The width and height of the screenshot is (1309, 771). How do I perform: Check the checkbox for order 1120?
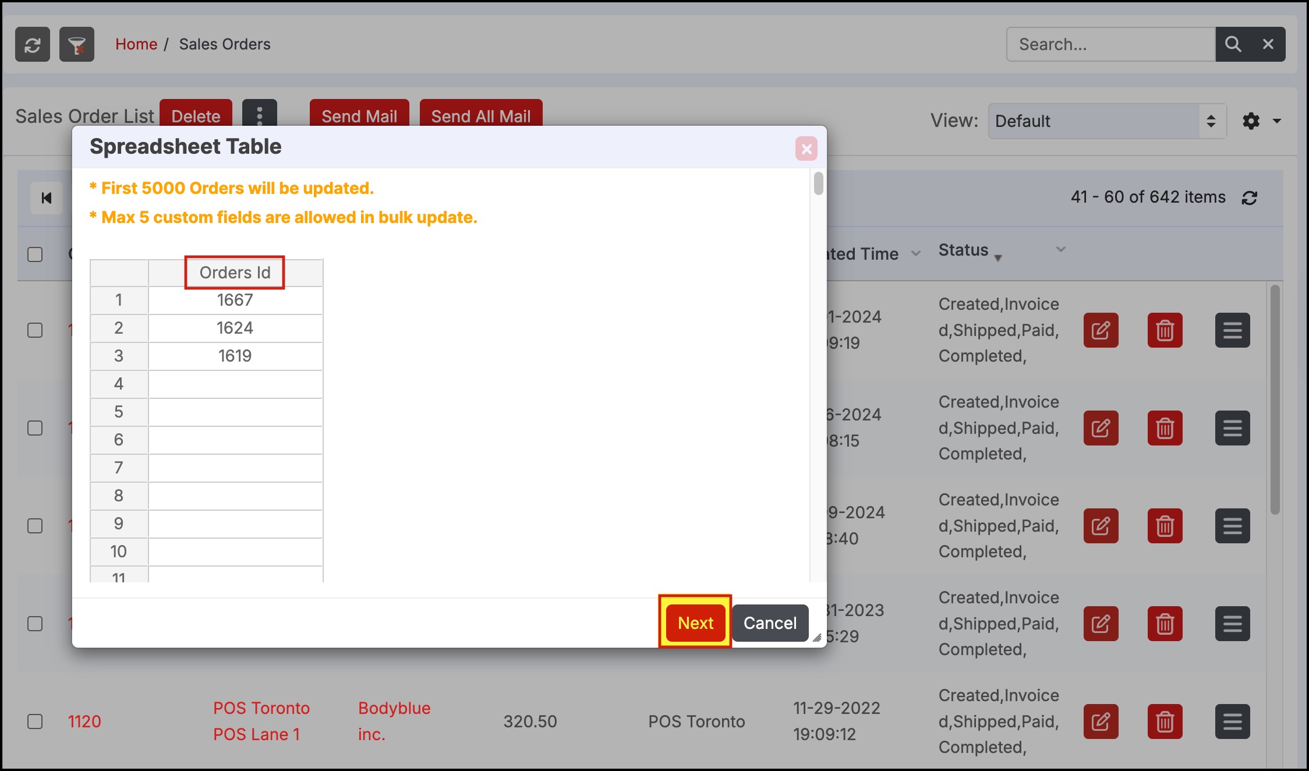pyautogui.click(x=35, y=722)
